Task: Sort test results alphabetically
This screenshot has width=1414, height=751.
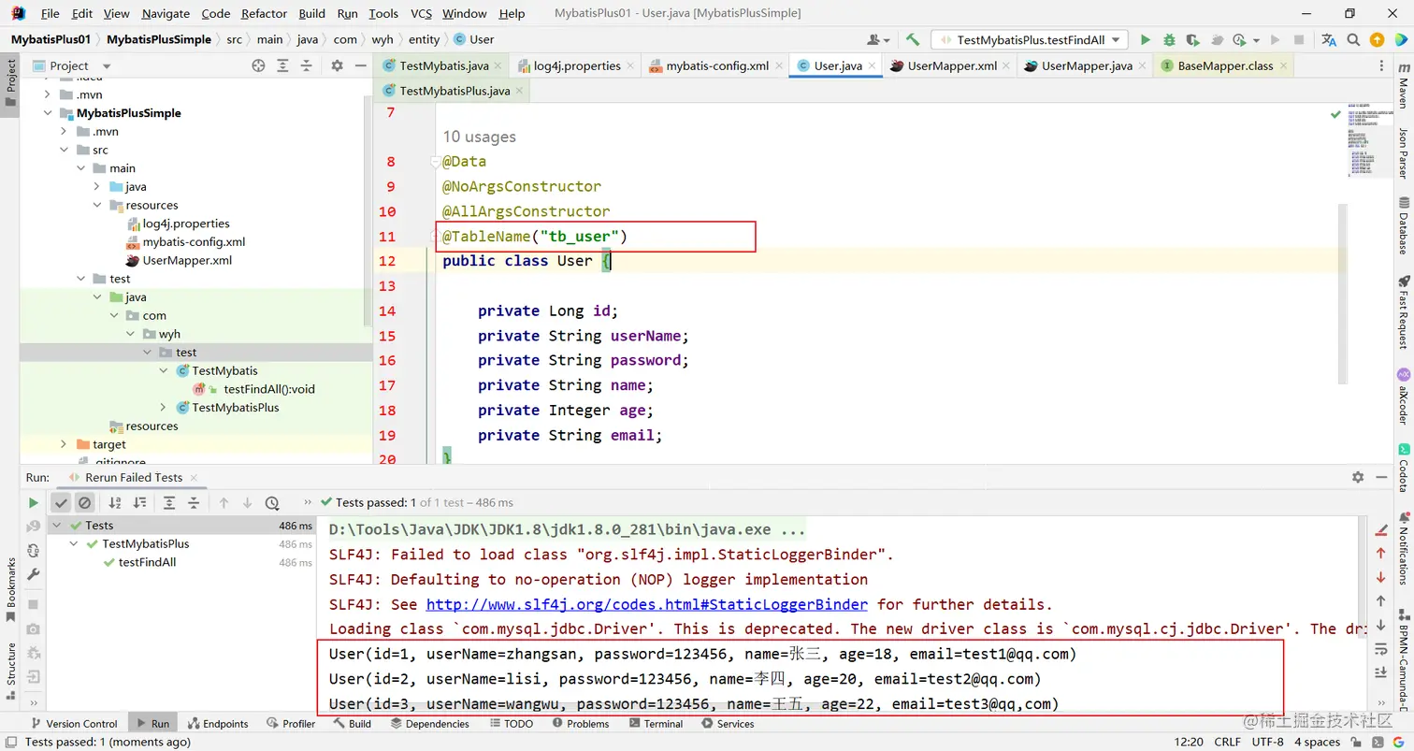Action: (x=116, y=502)
